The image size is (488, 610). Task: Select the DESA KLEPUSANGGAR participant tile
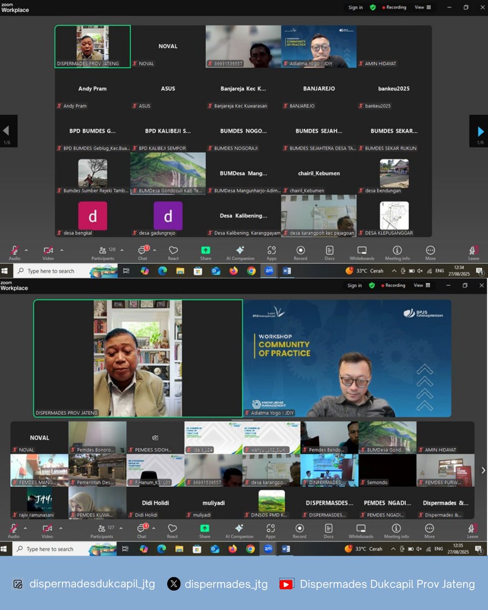pos(394,216)
